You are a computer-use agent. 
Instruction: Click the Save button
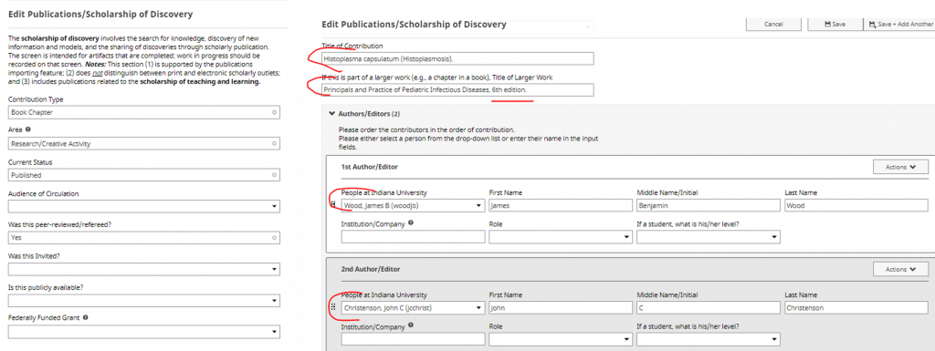coord(835,24)
